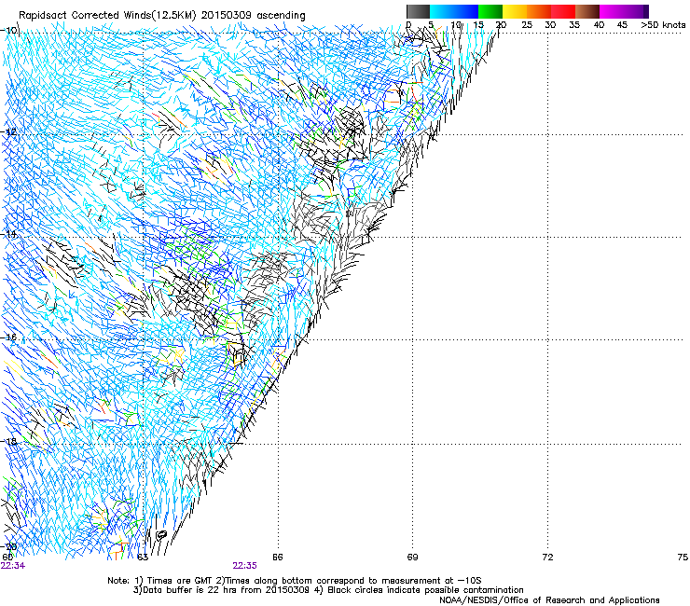Click the cyan 5-10 knots legend swatch
The height and width of the screenshot is (606, 690).
coord(442,11)
